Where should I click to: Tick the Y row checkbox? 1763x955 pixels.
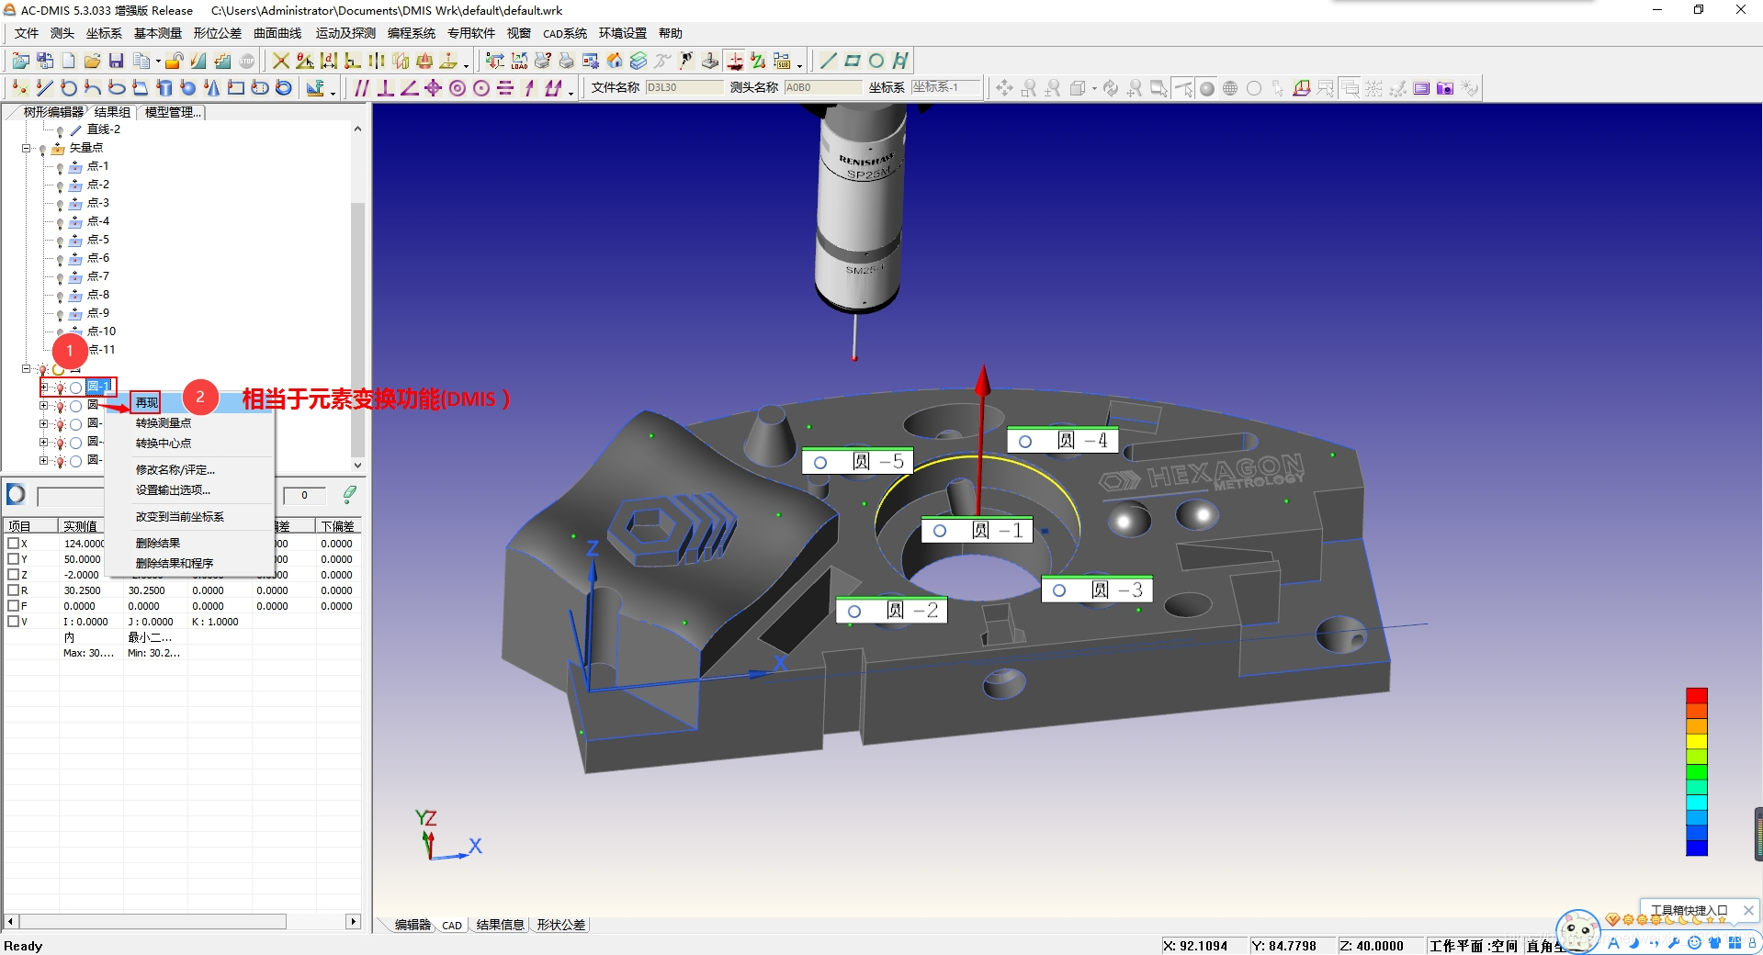coord(14,558)
